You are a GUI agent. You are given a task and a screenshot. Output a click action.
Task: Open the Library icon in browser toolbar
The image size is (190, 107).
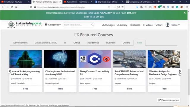pyautogui.click(x=141, y=7)
